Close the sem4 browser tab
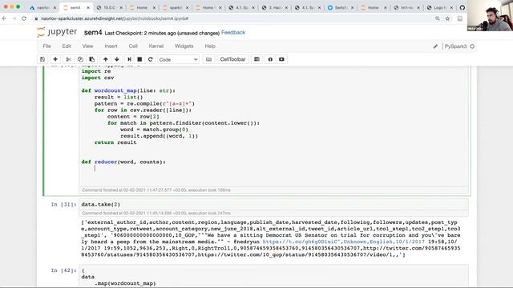The width and height of the screenshot is (513, 288). click(88, 7)
